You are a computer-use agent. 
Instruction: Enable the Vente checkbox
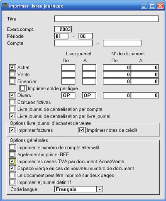[x=12, y=74]
